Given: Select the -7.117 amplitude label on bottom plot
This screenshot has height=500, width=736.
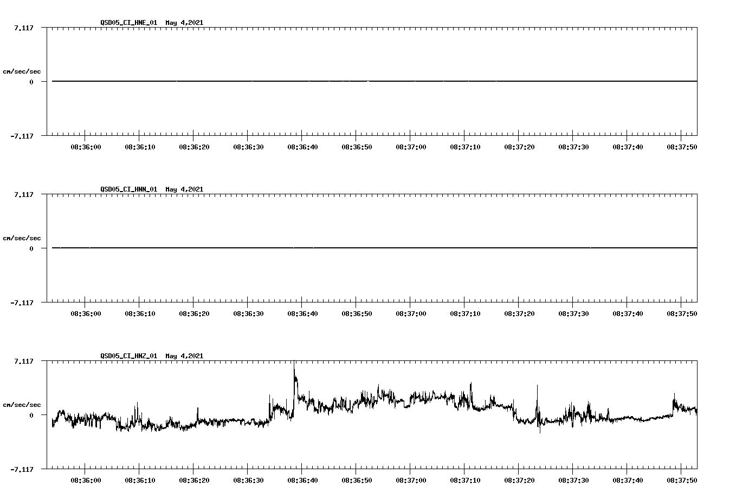Looking at the screenshot, I should [x=22, y=470].
